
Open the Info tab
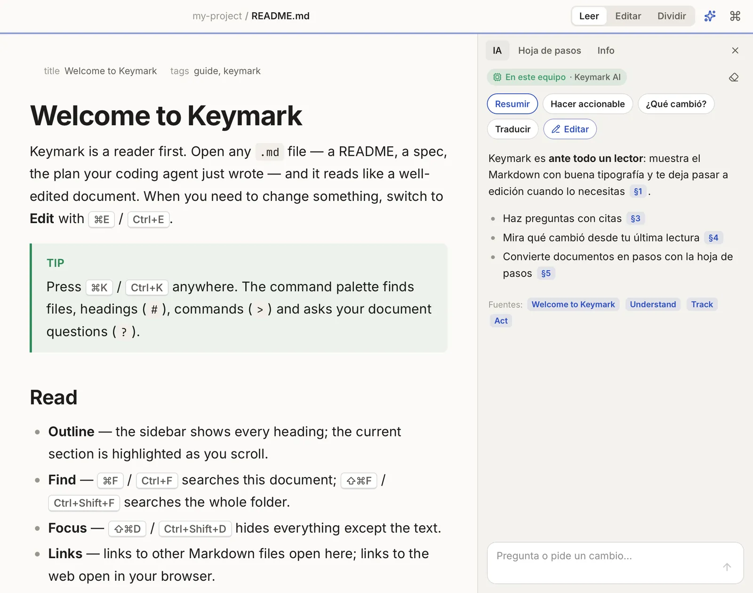pyautogui.click(x=606, y=50)
